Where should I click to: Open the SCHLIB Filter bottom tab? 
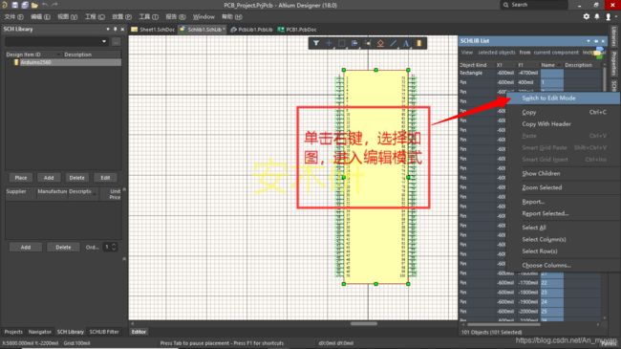point(104,332)
